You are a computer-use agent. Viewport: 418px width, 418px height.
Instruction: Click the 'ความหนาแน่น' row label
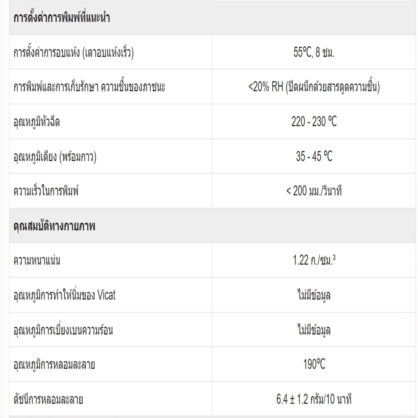(x=37, y=260)
